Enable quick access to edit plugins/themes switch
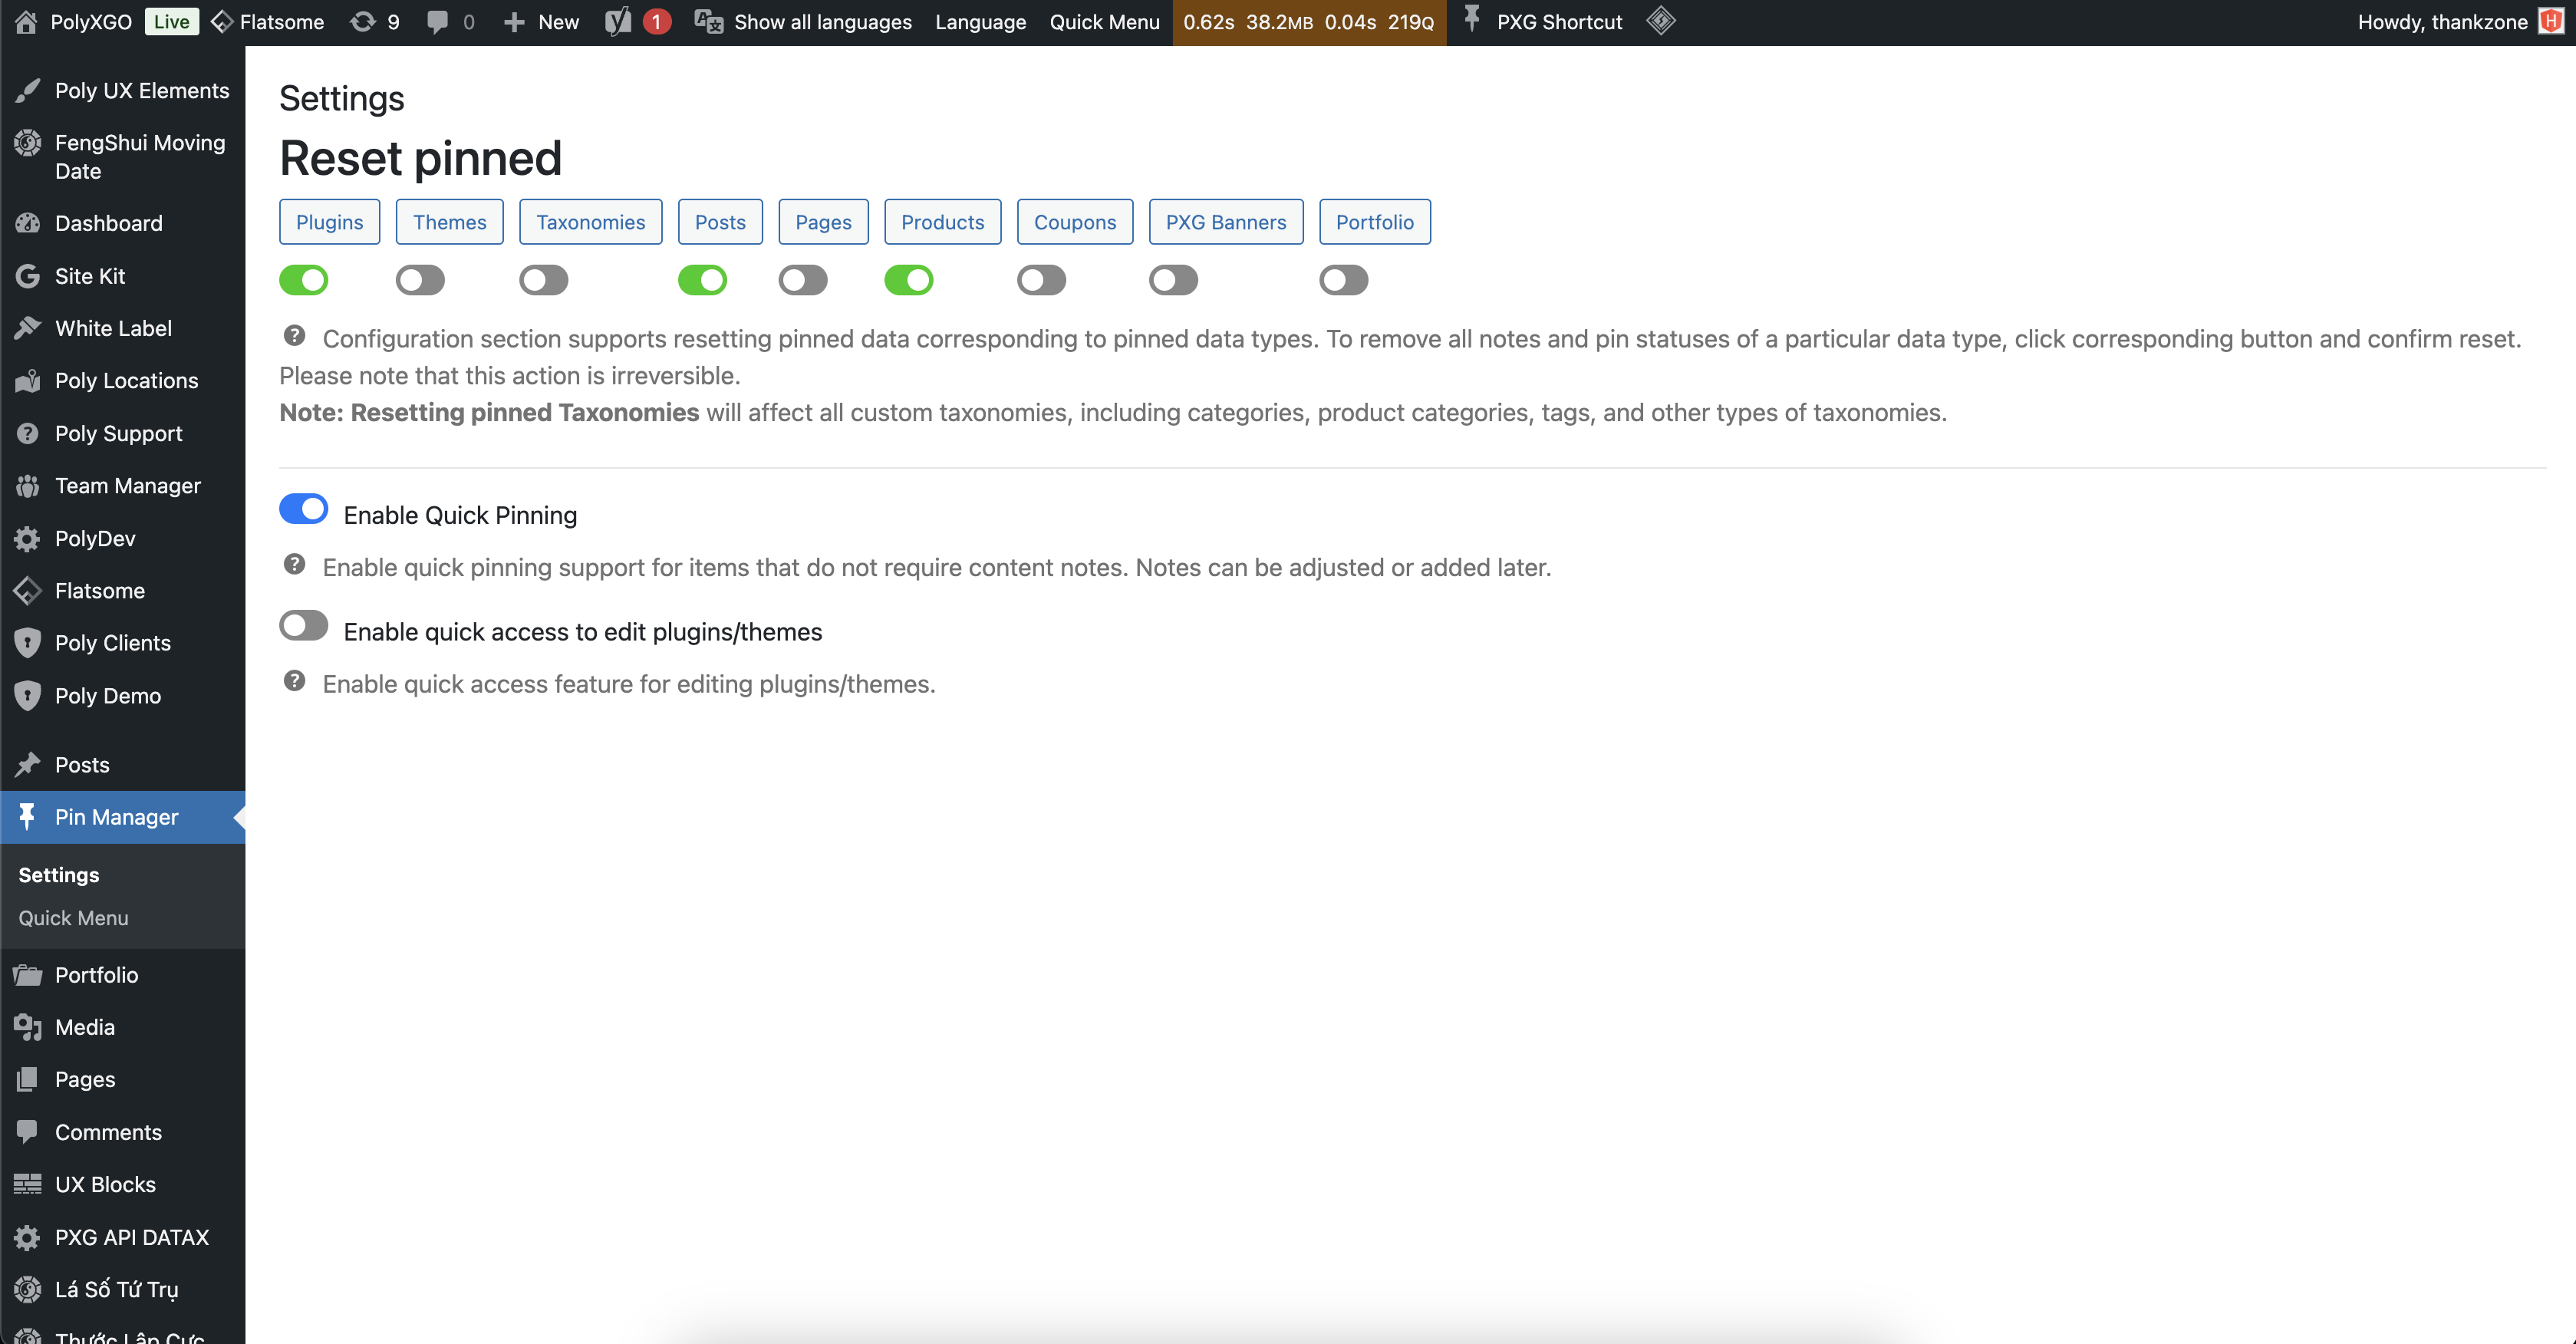Screen dimensions: 2576x1344 click(x=304, y=626)
